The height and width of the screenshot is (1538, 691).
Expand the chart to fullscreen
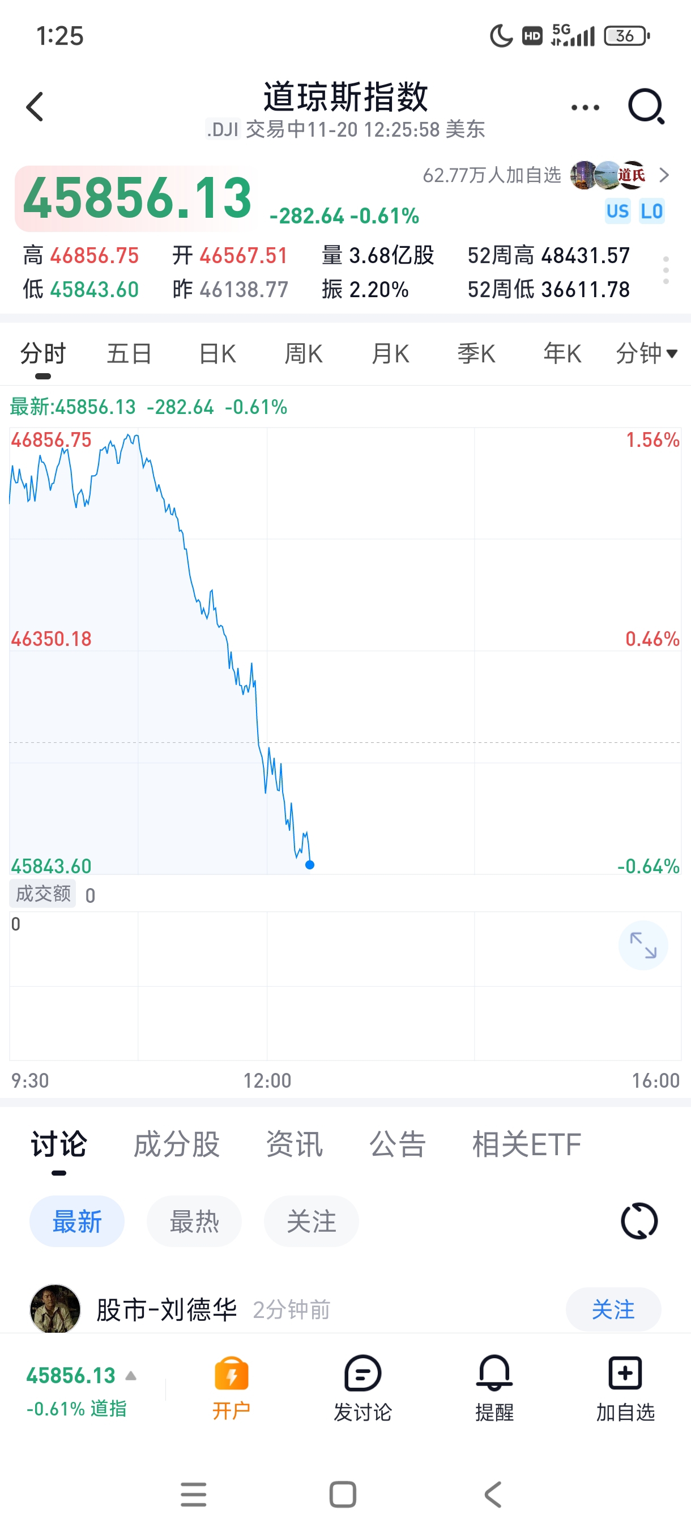click(643, 945)
